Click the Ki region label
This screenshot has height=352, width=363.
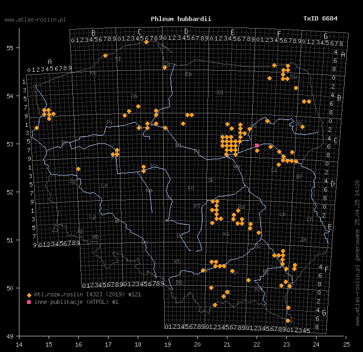click(x=226, y=234)
